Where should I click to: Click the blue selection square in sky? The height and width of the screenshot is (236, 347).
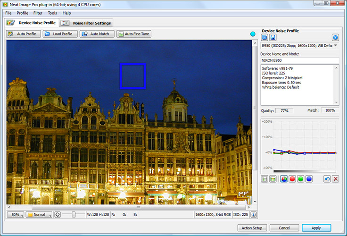(x=133, y=76)
